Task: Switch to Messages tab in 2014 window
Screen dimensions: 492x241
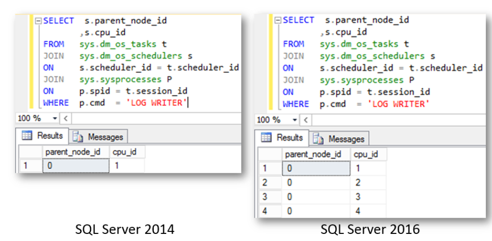Action: point(98,137)
